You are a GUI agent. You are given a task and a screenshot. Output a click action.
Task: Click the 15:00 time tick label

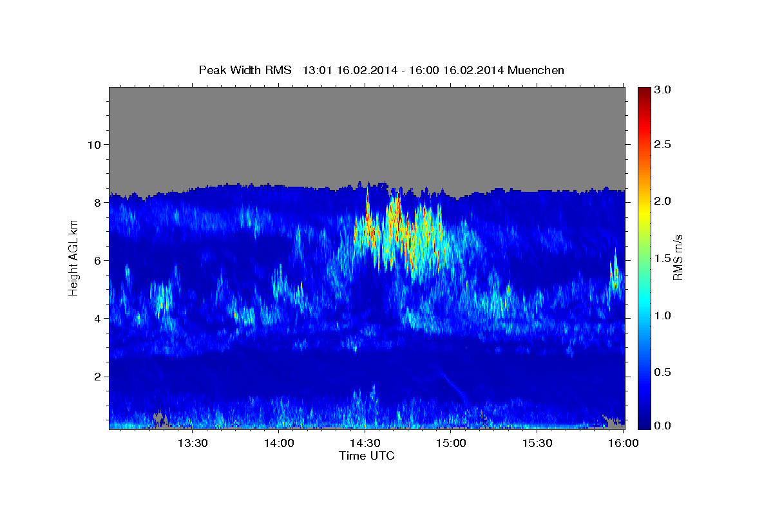(452, 443)
